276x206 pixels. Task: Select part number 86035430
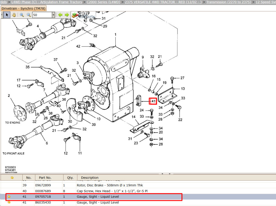[43, 202]
